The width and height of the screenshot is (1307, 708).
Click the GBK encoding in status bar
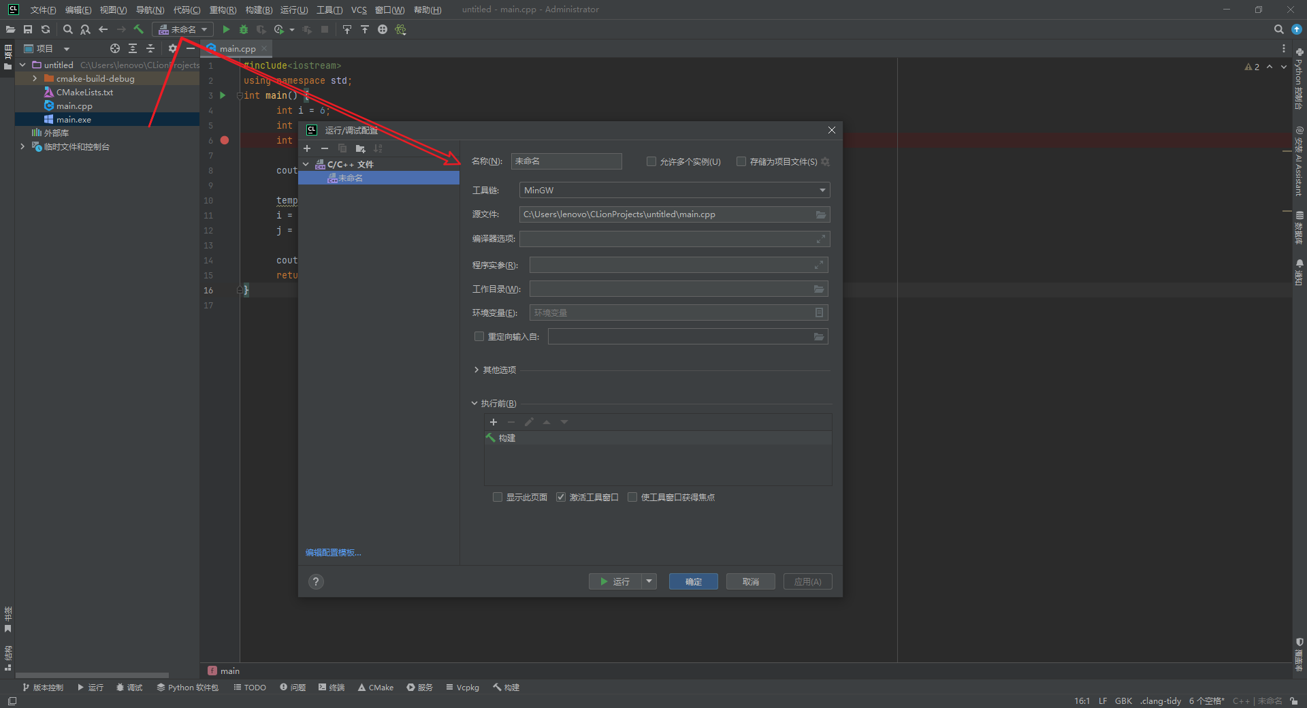(1123, 701)
